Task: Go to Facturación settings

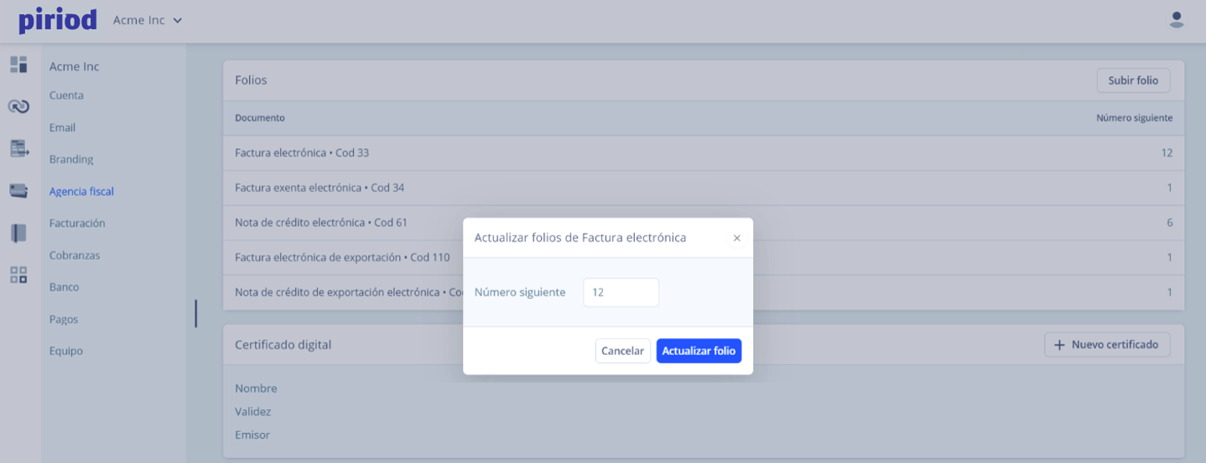Action: pos(77,224)
